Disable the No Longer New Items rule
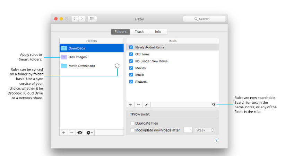The width and height of the screenshot is (303, 156). [x=131, y=61]
